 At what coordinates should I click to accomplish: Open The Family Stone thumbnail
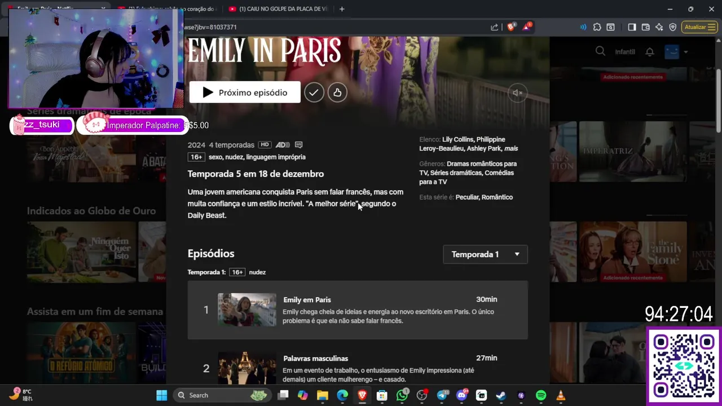pos(633,251)
